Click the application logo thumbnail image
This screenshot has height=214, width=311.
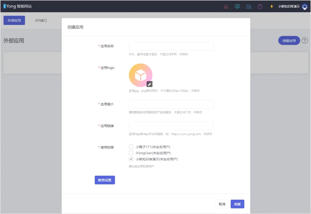coord(140,75)
